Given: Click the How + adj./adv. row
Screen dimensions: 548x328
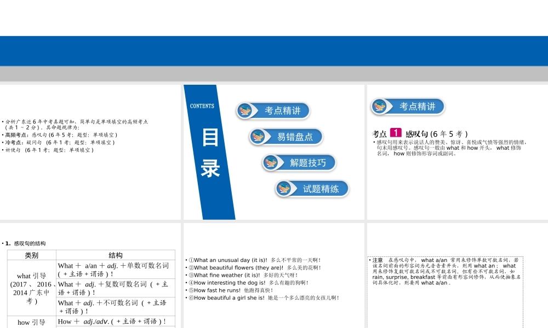Looking at the screenshot, I should [x=116, y=321].
